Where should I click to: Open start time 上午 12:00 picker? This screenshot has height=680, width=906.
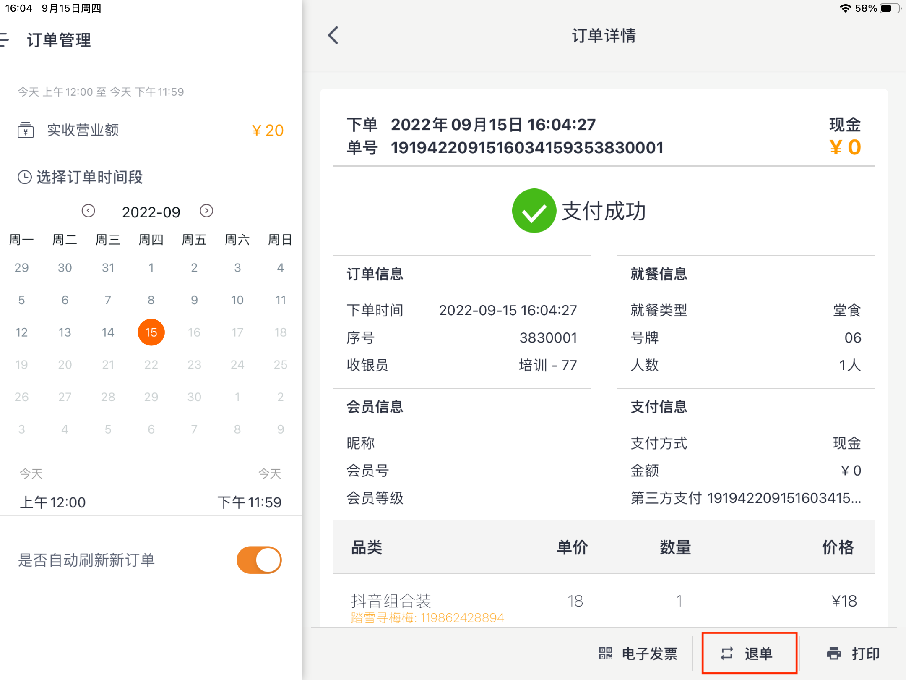53,502
